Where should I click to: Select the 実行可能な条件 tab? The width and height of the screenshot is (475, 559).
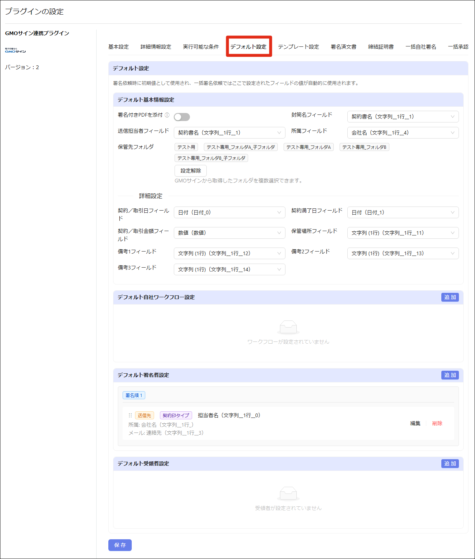(201, 47)
